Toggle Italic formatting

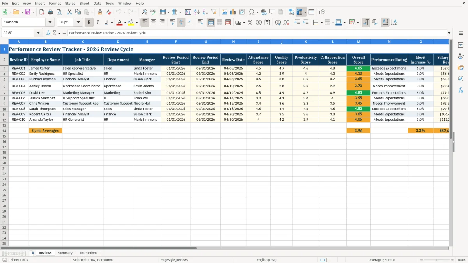pos(98,23)
